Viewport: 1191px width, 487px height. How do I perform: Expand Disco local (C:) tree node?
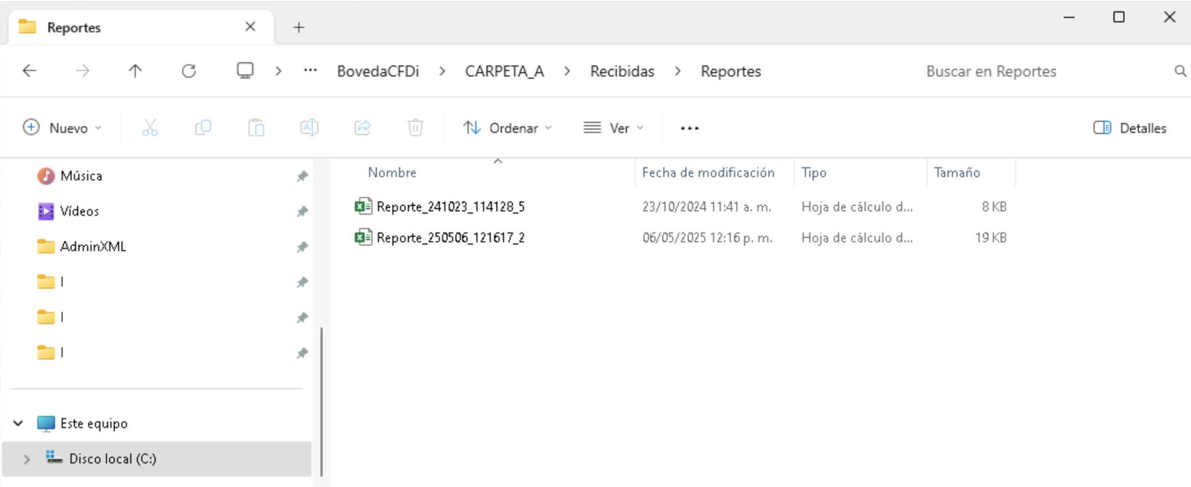click(x=27, y=459)
